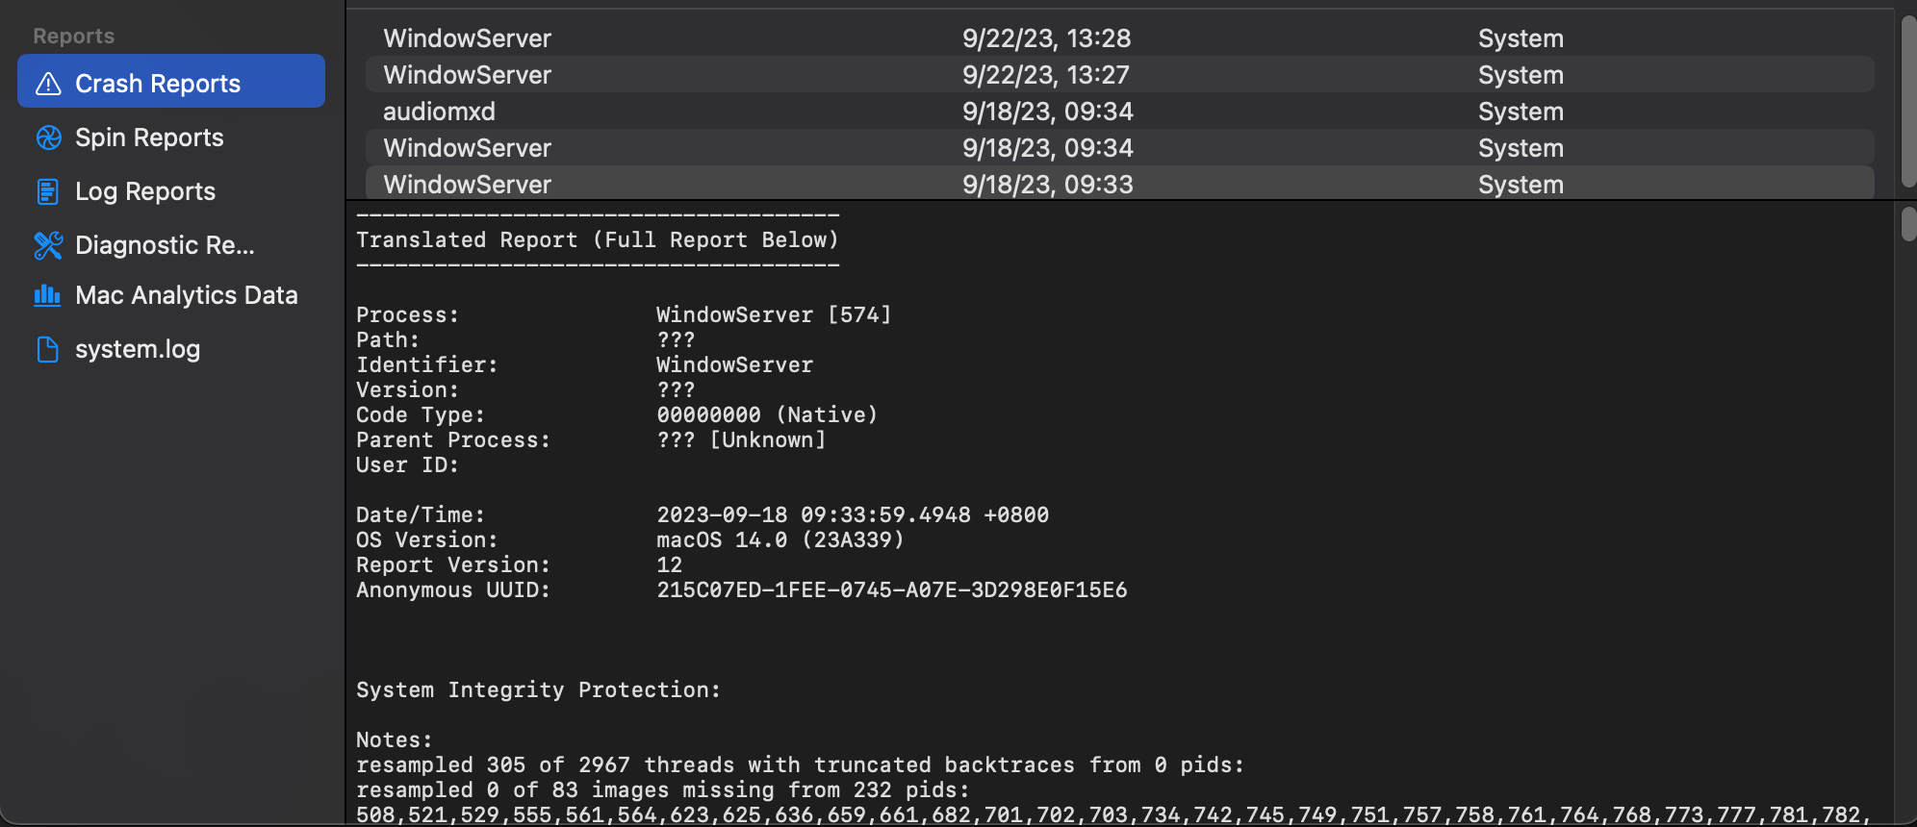Select the WindowServer report from 9/22/23, 13:27
The height and width of the screenshot is (827, 1917).
tap(1120, 75)
